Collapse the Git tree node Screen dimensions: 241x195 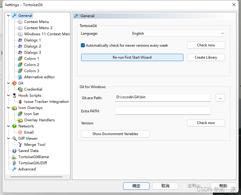(x=9, y=83)
